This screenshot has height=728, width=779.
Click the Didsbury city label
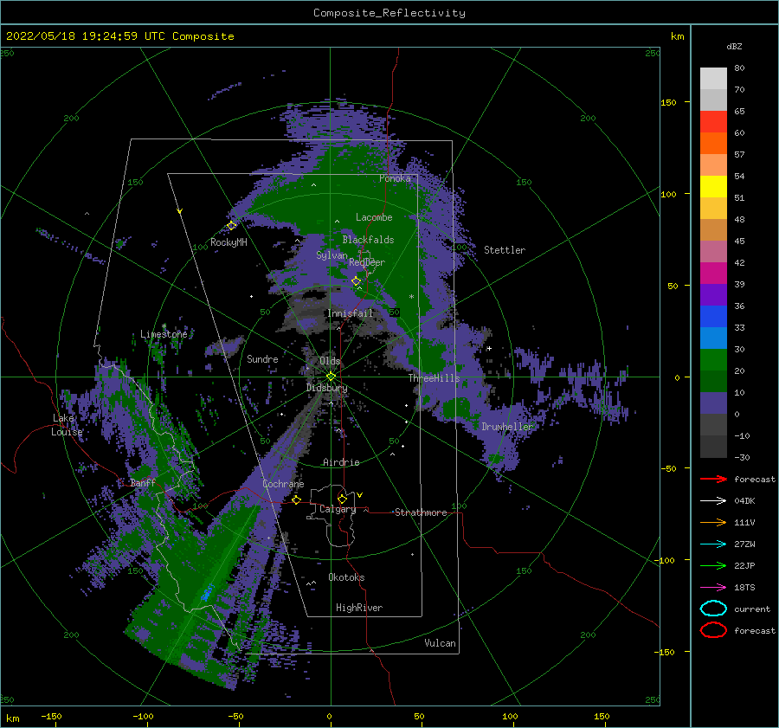(327, 388)
